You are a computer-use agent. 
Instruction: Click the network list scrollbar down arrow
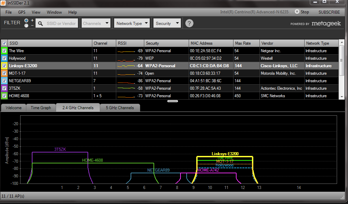click(x=342, y=97)
